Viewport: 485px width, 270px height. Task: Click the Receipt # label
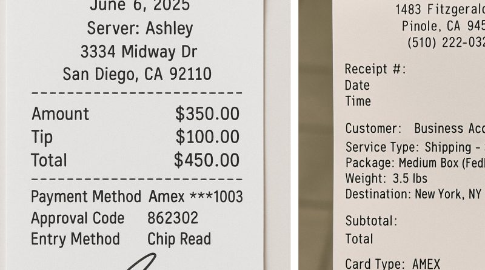coord(375,69)
